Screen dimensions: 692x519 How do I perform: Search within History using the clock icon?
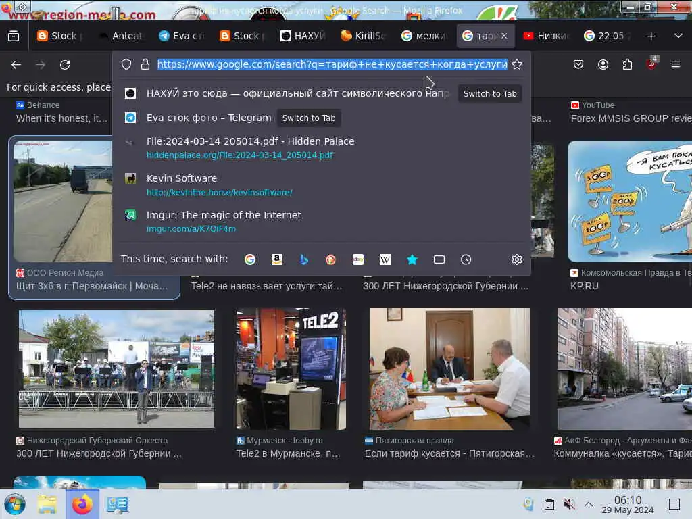(466, 259)
